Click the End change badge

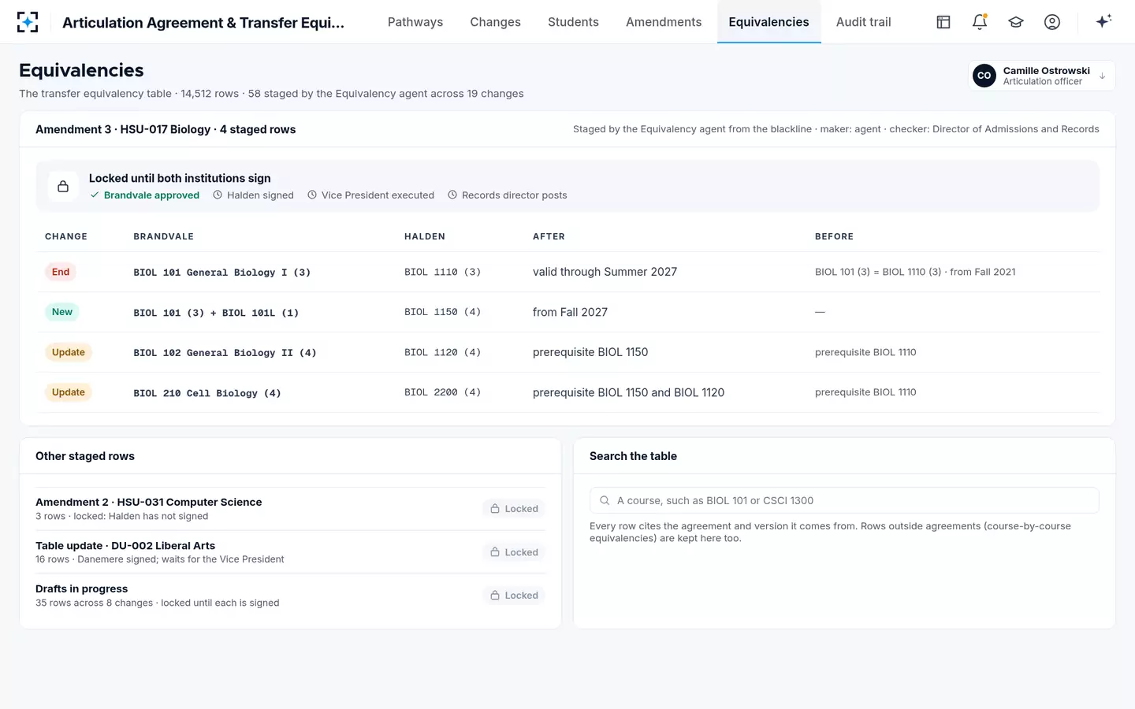point(61,272)
